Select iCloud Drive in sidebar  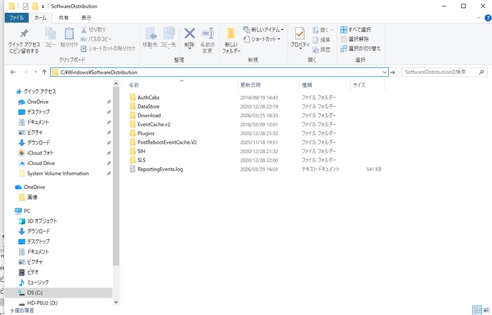tap(41, 163)
